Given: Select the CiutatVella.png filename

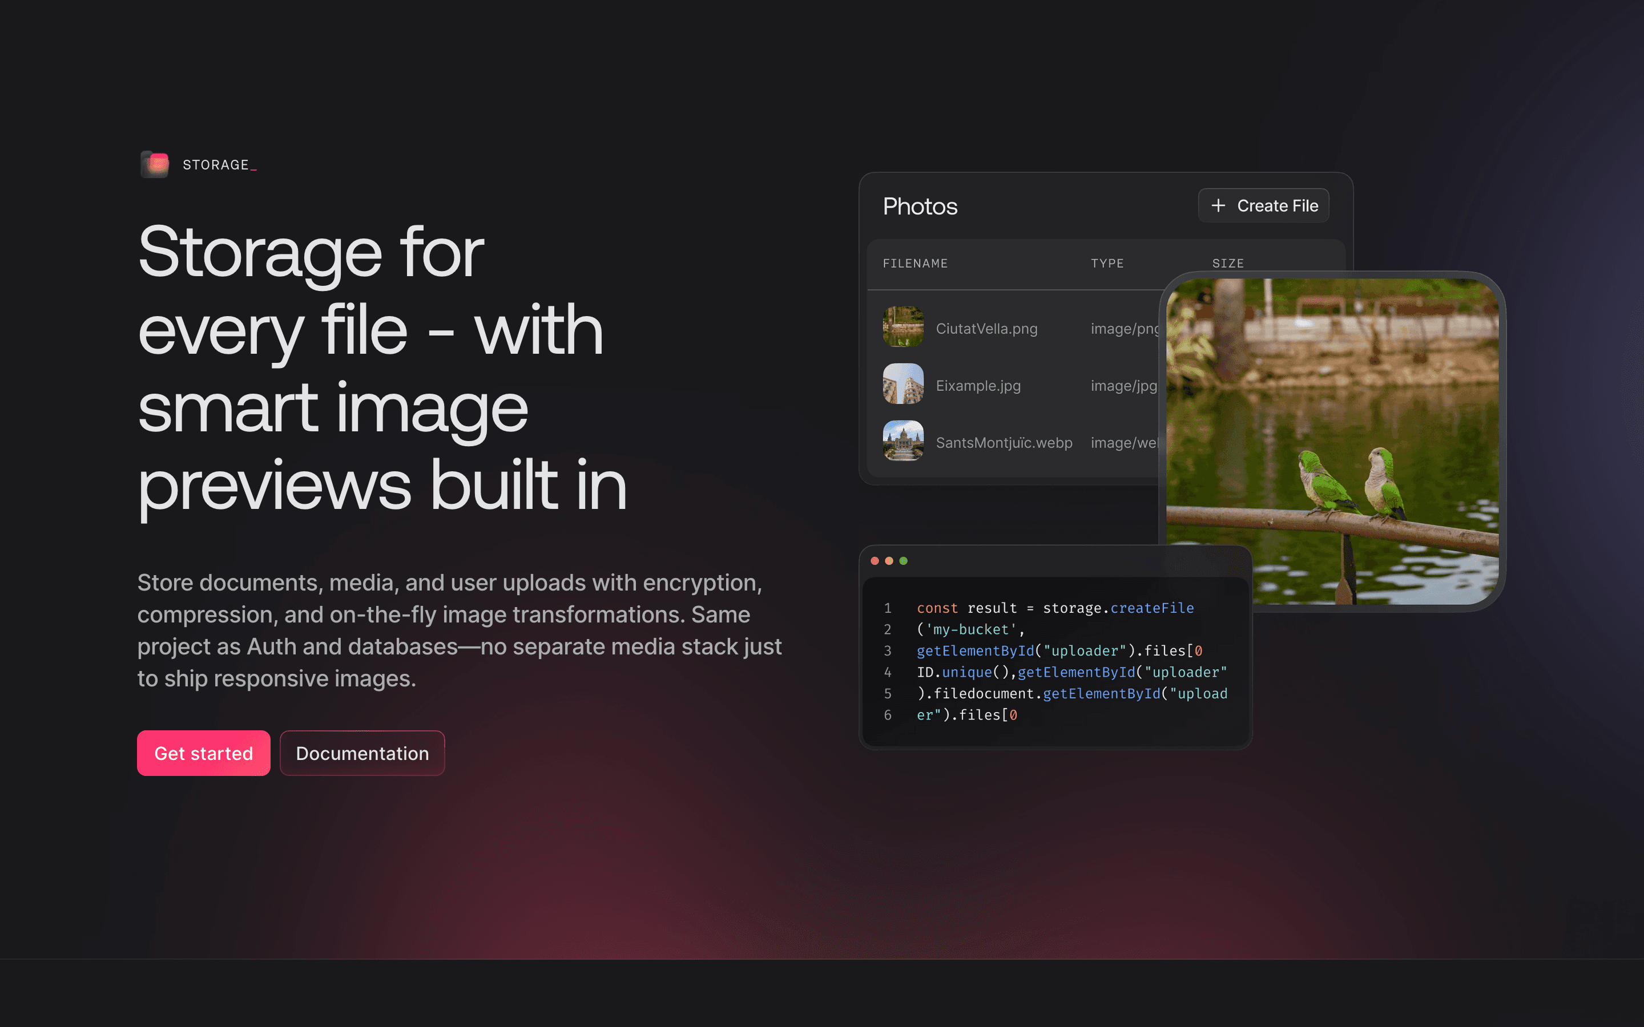Looking at the screenshot, I should pos(986,329).
